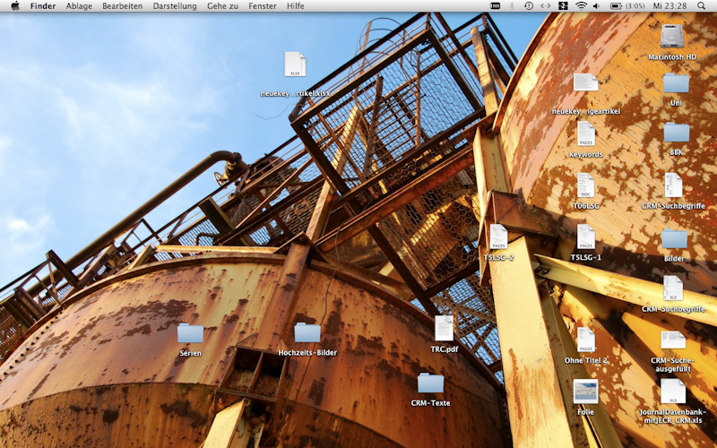Screen dimensions: 717x448
Task: Open the Bearbeiten menu
Action: (123, 6)
